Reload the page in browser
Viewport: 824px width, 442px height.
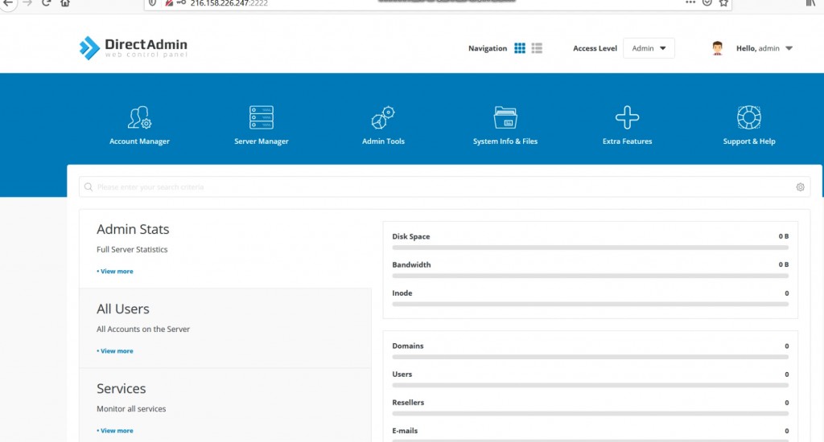46,3
